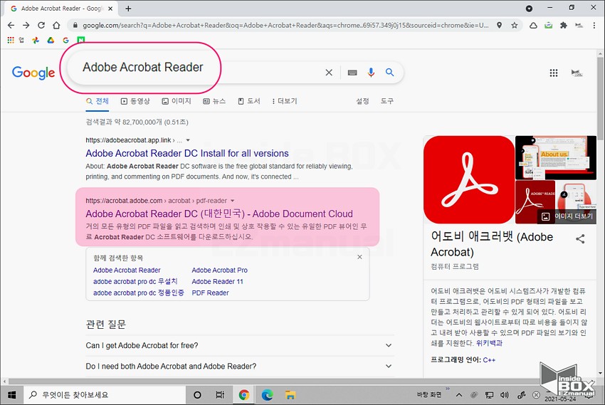Open 도구 search tools

387,101
